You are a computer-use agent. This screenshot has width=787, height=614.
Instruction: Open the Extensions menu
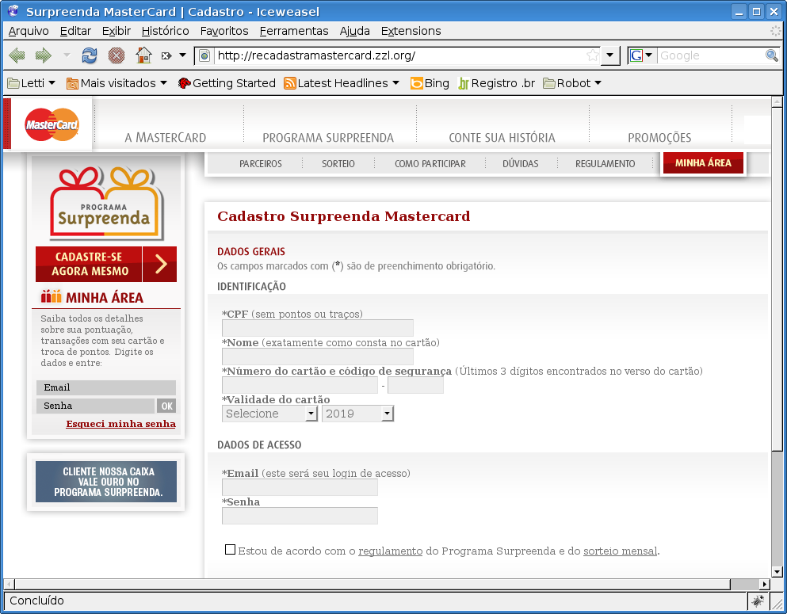[x=411, y=31]
